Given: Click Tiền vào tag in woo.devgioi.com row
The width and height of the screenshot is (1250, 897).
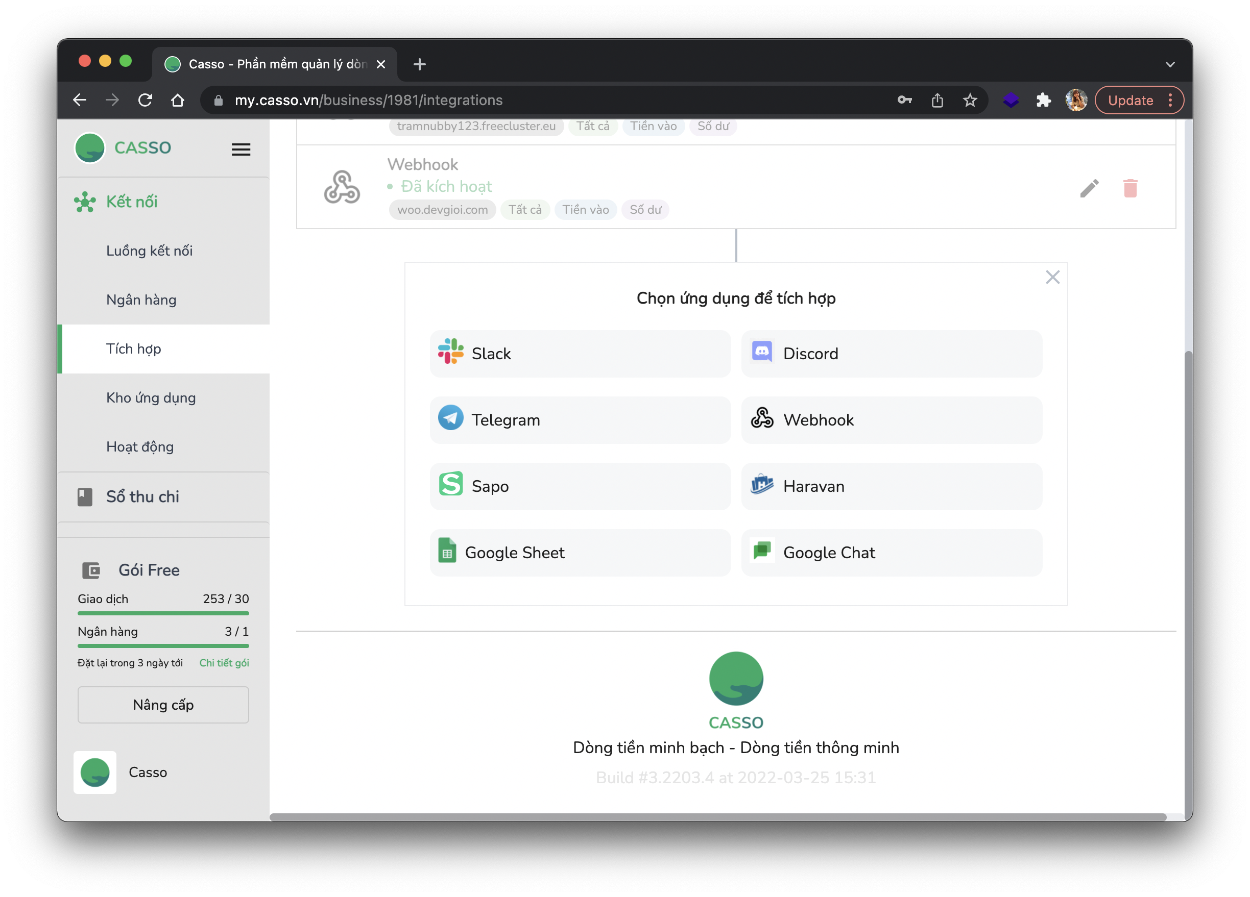Looking at the screenshot, I should [585, 210].
